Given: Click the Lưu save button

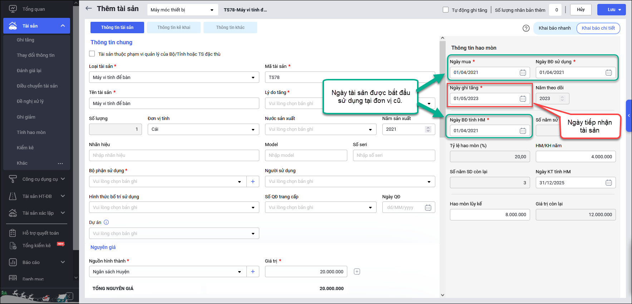Looking at the screenshot, I should tap(611, 10).
